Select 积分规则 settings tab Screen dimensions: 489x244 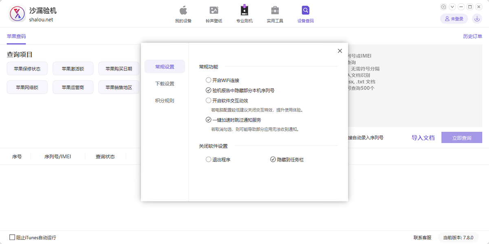pos(165,100)
